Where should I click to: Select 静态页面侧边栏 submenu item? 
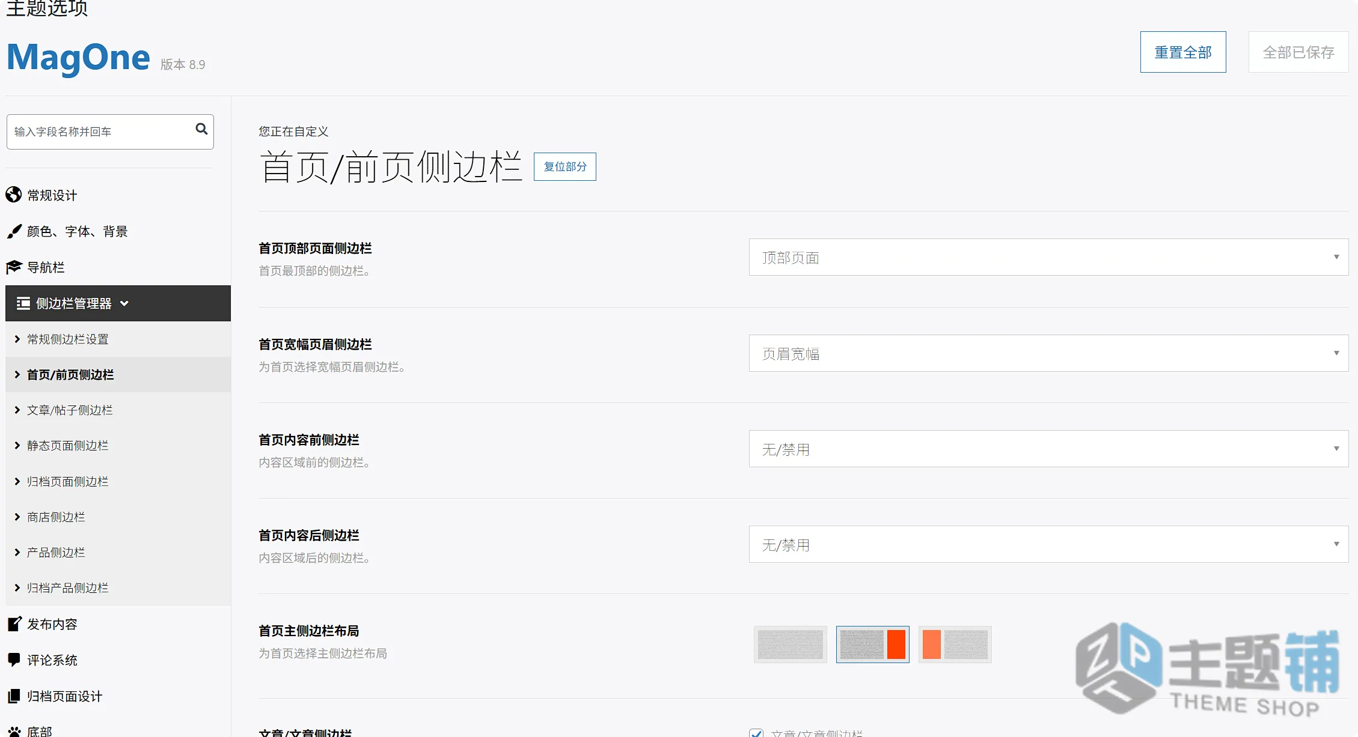coord(118,445)
